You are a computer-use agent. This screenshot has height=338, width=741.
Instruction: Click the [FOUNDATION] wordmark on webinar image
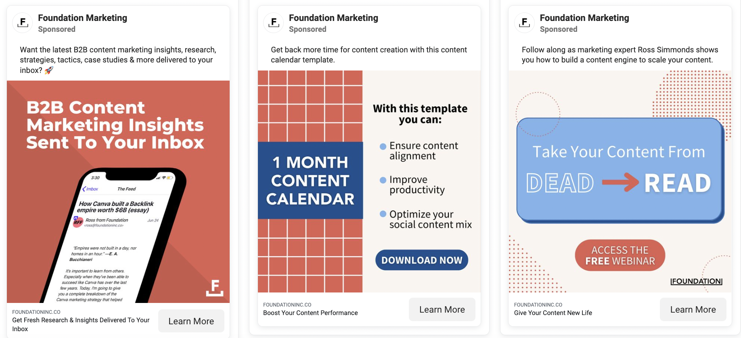click(x=696, y=281)
